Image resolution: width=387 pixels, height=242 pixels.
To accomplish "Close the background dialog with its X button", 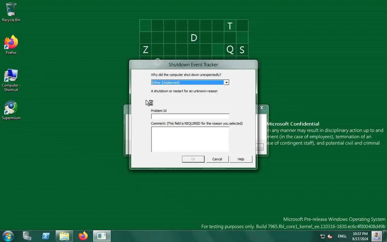I will pyautogui.click(x=262, y=108).
